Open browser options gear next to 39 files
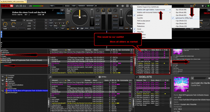 coord(100,77)
